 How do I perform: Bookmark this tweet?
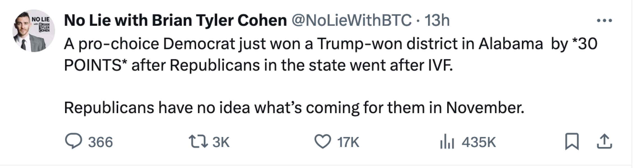click(x=572, y=141)
